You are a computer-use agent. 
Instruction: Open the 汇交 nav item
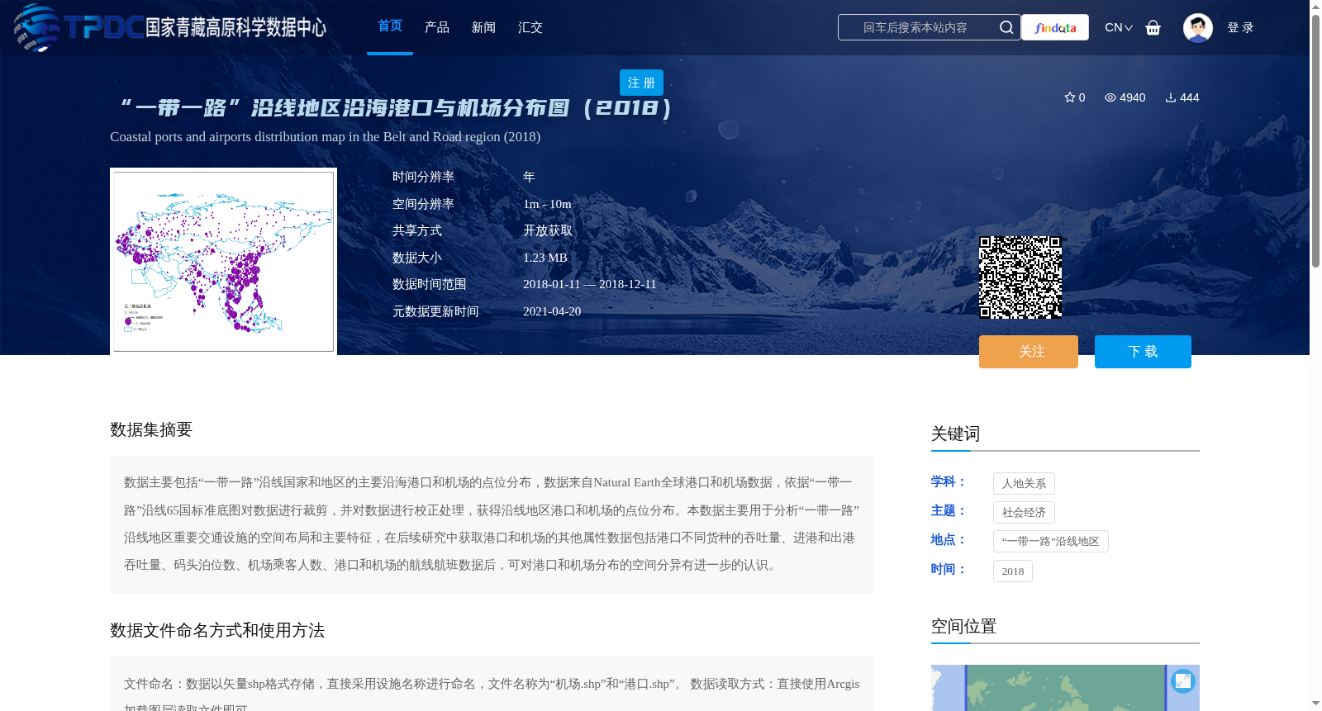click(x=530, y=27)
